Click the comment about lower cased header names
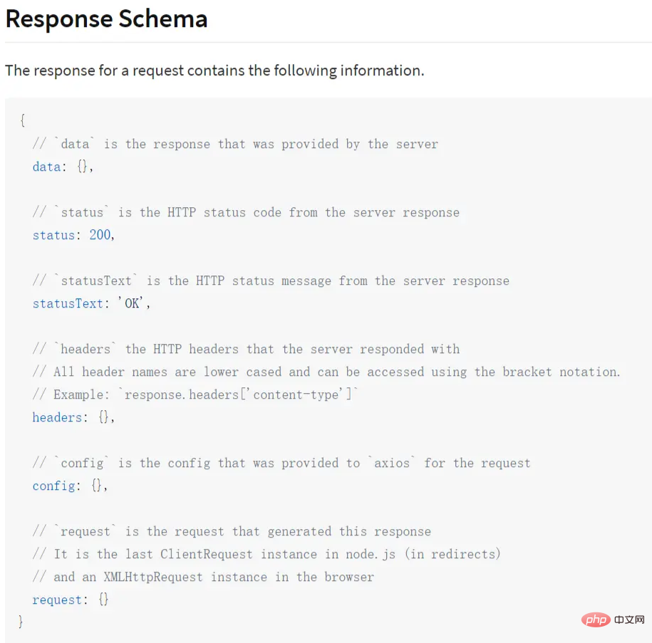The height and width of the screenshot is (643, 652). (326, 372)
